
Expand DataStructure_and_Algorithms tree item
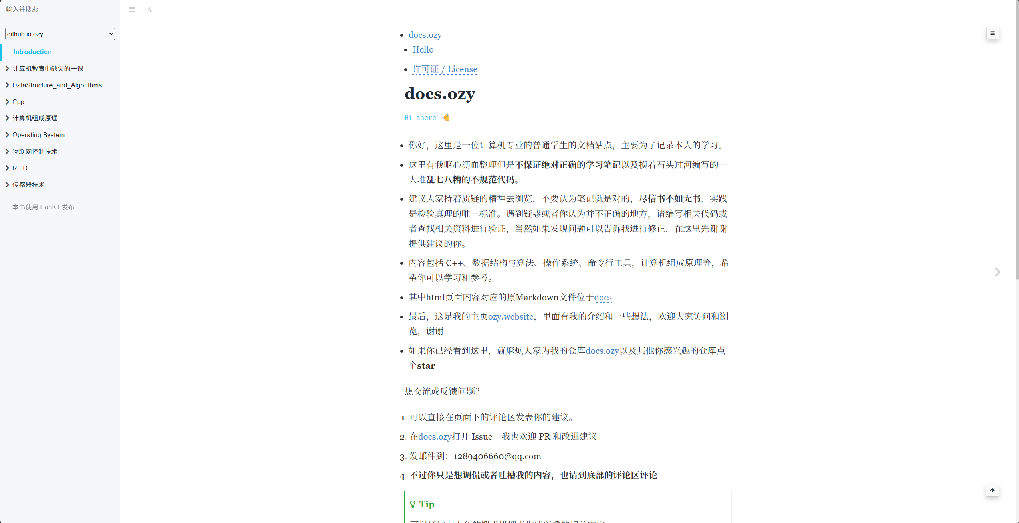57,85
